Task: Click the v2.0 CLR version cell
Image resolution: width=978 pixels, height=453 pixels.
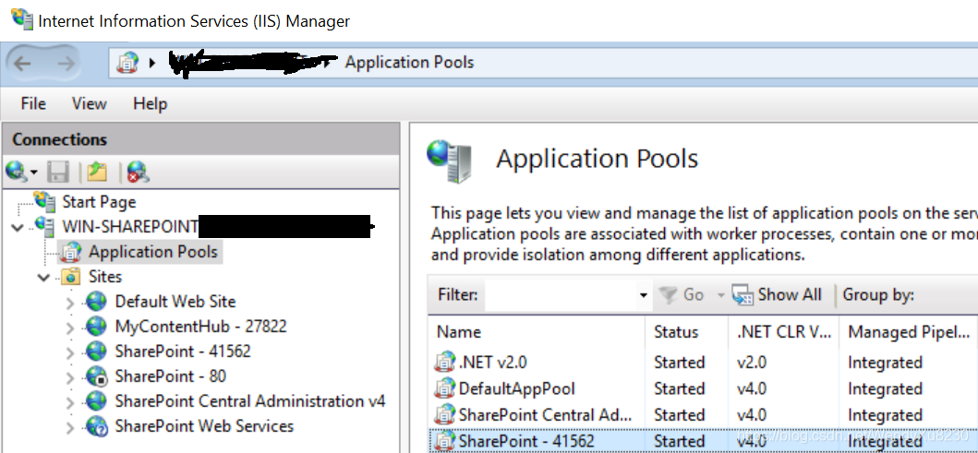Action: point(752,362)
